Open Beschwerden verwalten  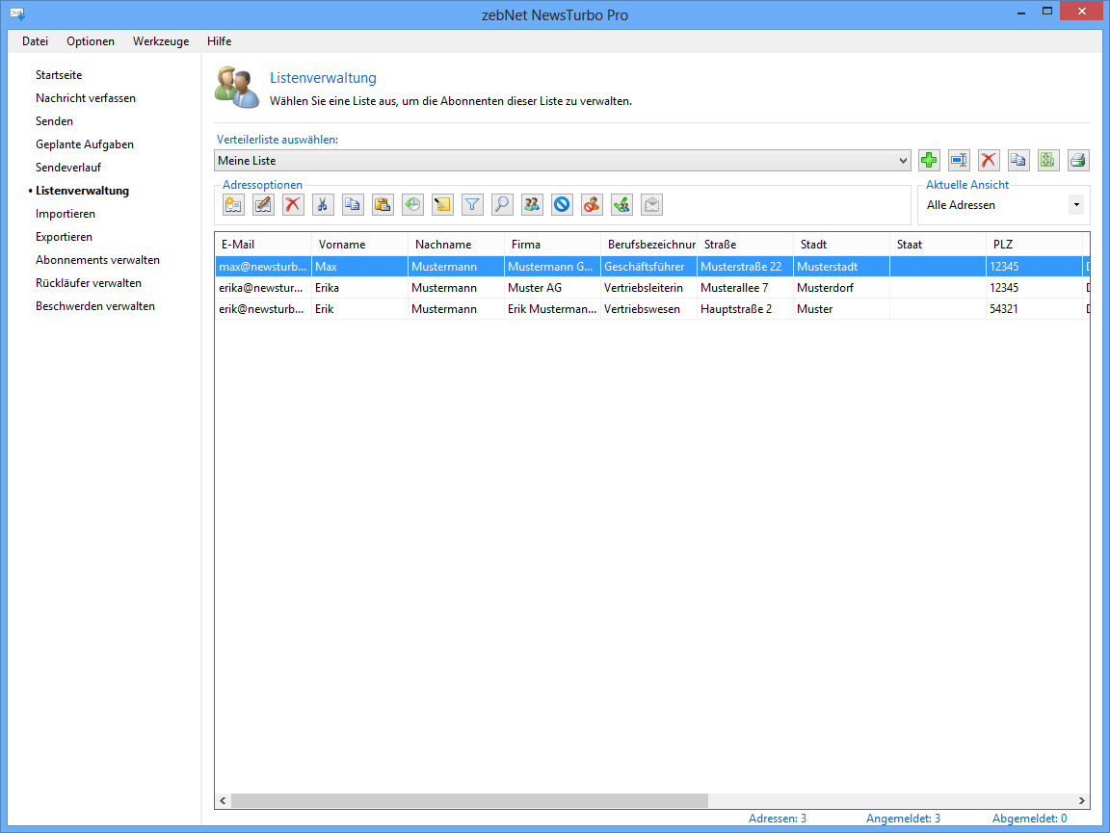[95, 306]
